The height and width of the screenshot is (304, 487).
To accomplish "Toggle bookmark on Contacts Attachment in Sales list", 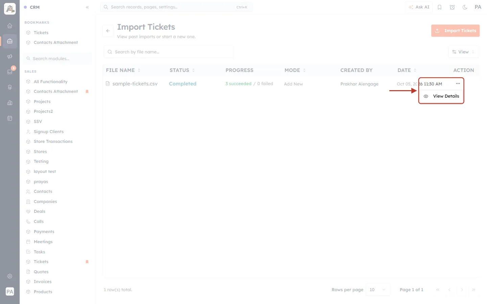I will (87, 92).
